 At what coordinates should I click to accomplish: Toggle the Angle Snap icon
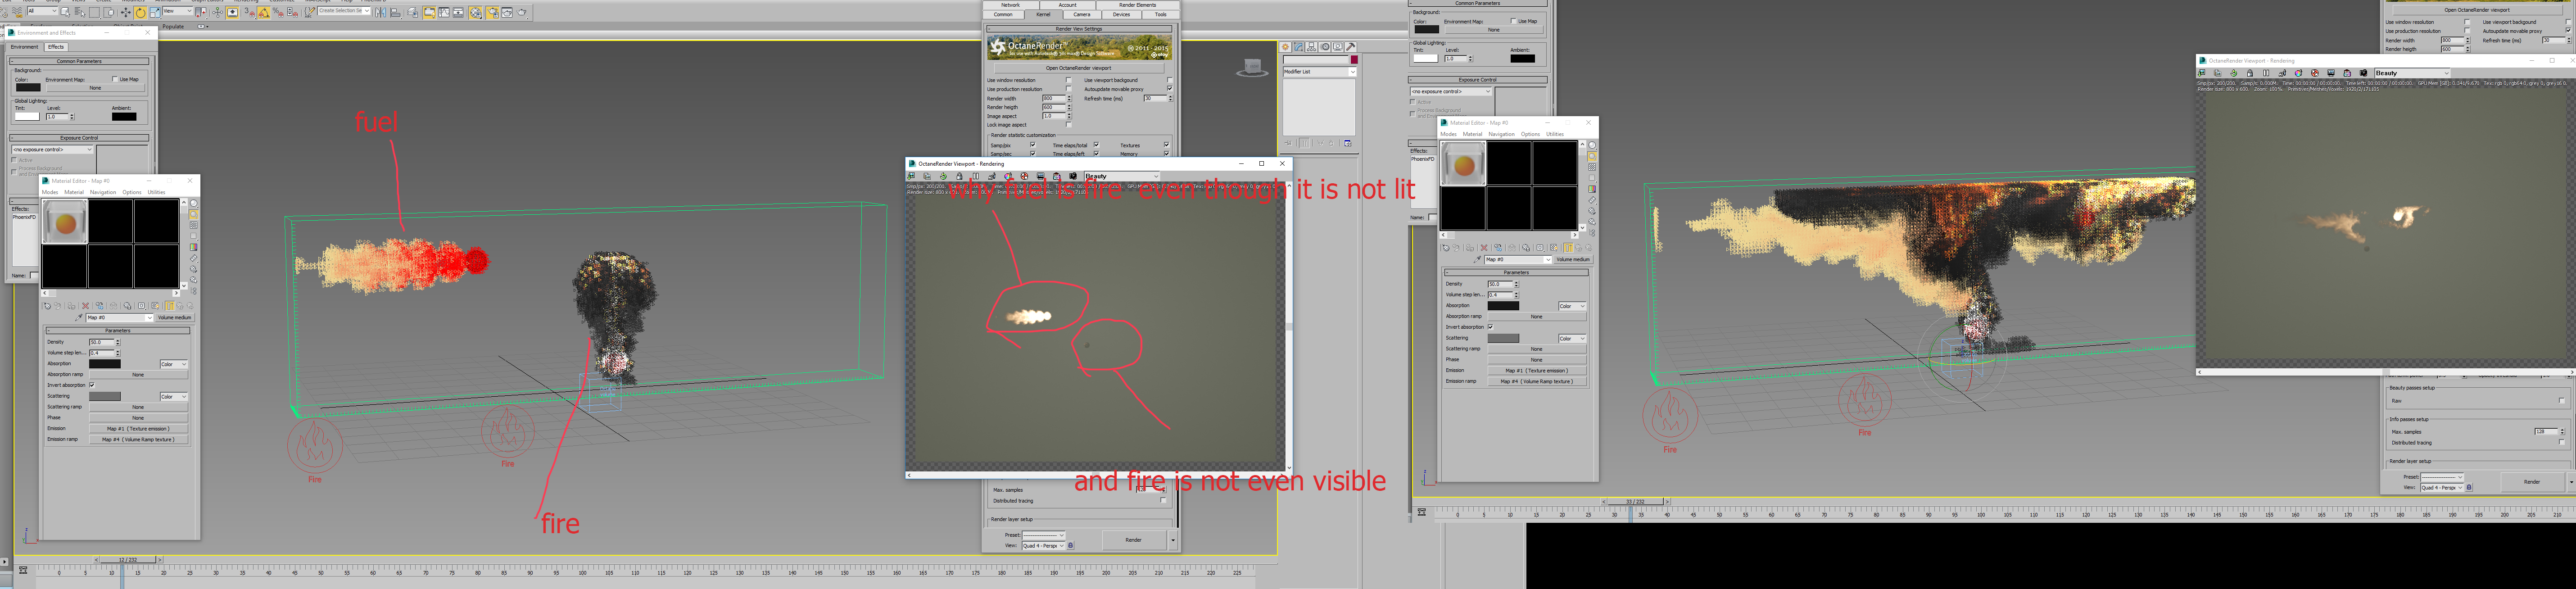pyautogui.click(x=264, y=13)
